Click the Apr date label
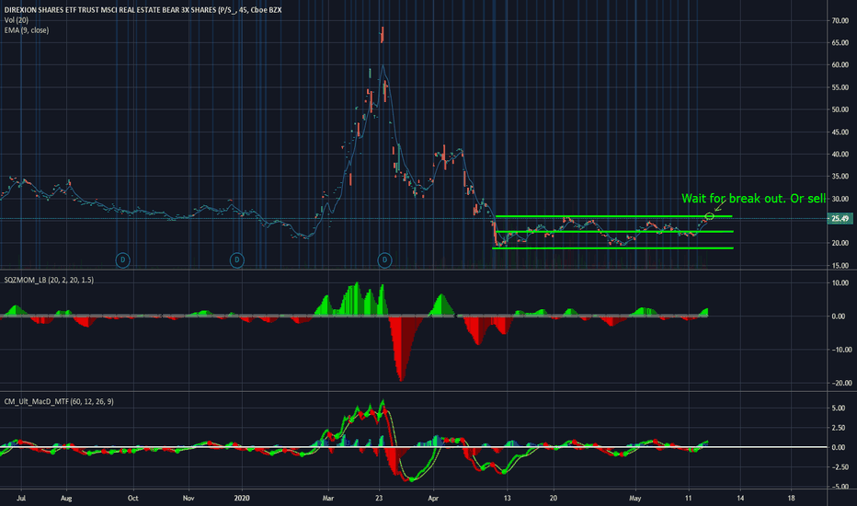 (433, 498)
